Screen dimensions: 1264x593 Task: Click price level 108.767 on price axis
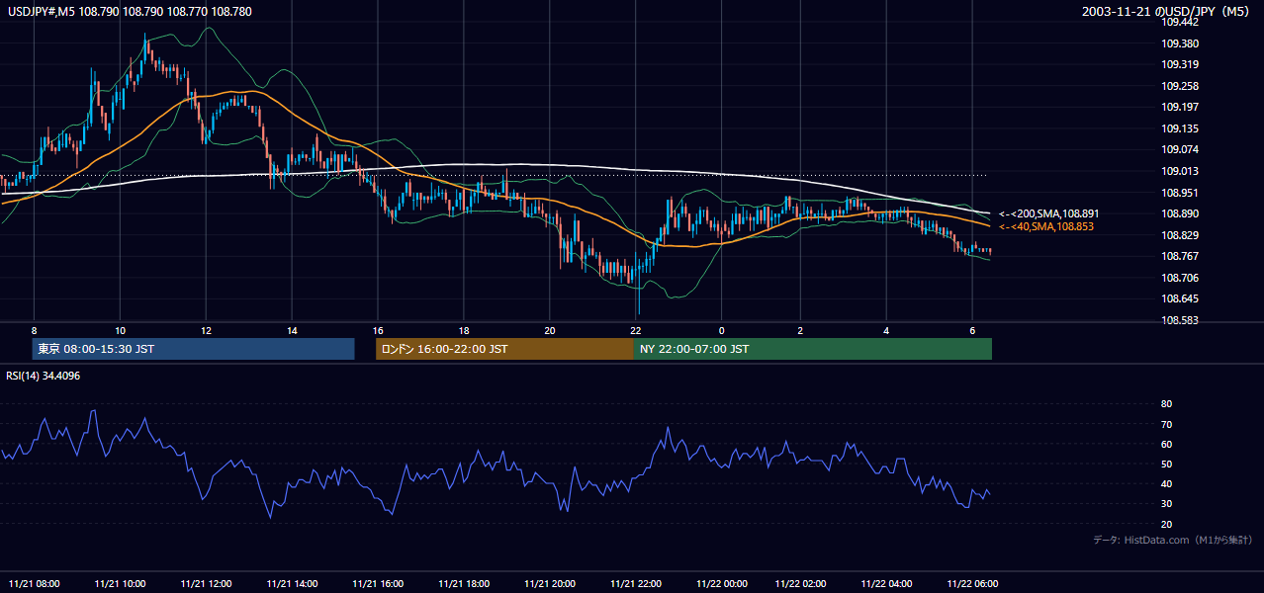pos(1180,256)
